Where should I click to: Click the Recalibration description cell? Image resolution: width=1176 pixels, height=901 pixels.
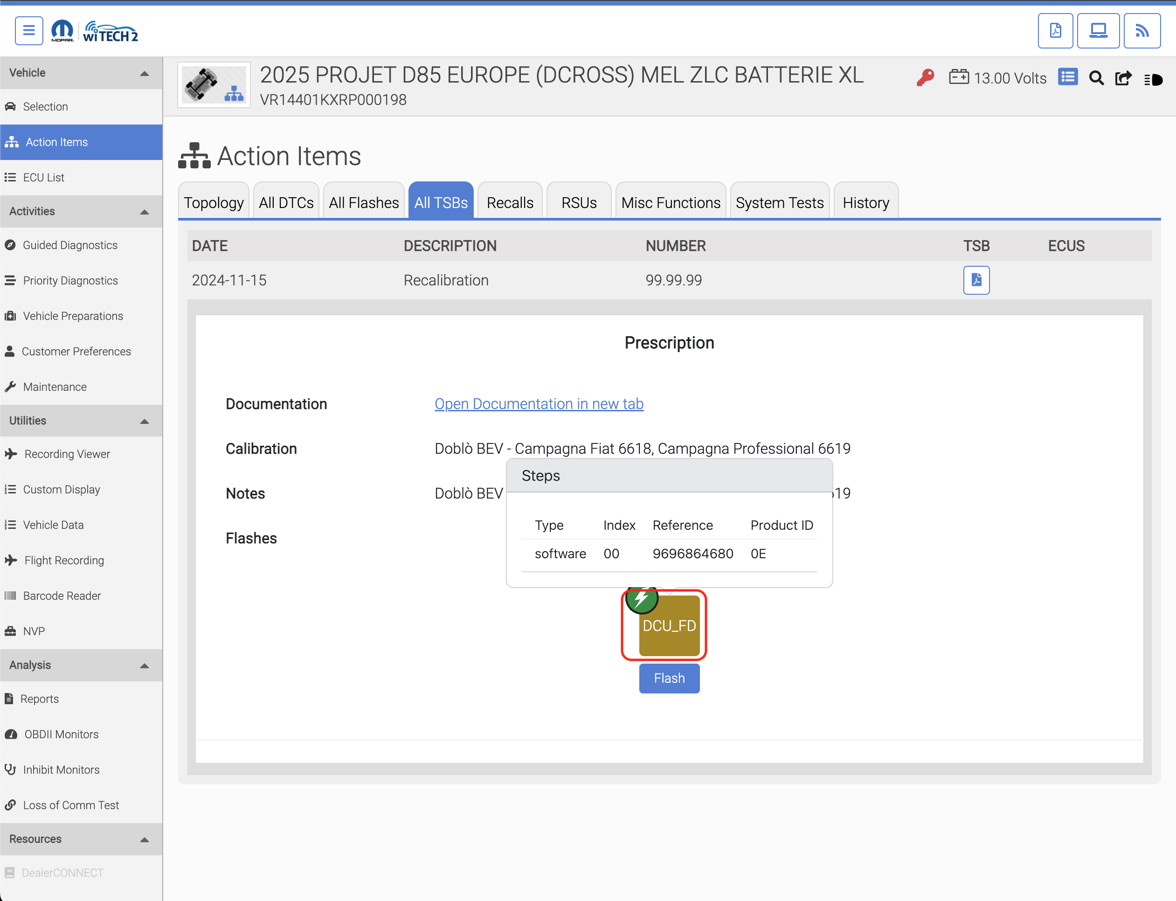pos(446,280)
